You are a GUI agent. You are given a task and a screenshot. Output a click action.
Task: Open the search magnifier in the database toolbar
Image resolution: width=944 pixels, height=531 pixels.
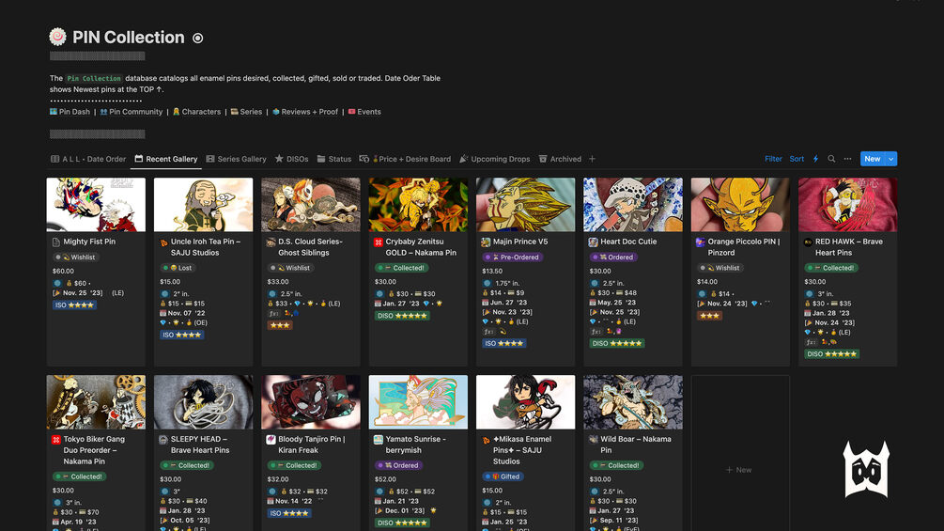click(x=831, y=159)
